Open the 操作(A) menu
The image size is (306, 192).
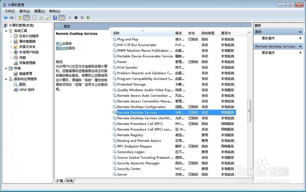click(25, 11)
